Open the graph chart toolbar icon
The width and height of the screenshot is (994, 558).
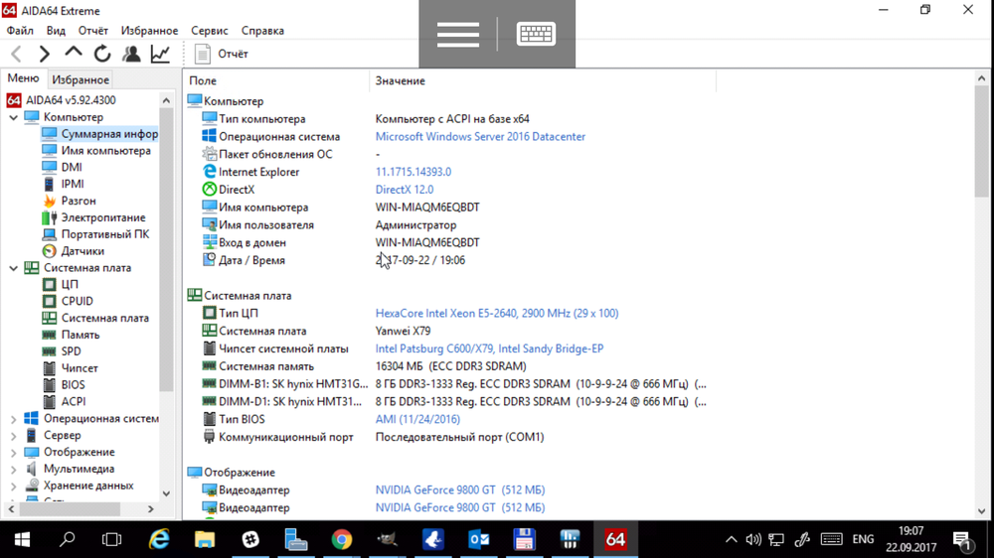(160, 55)
